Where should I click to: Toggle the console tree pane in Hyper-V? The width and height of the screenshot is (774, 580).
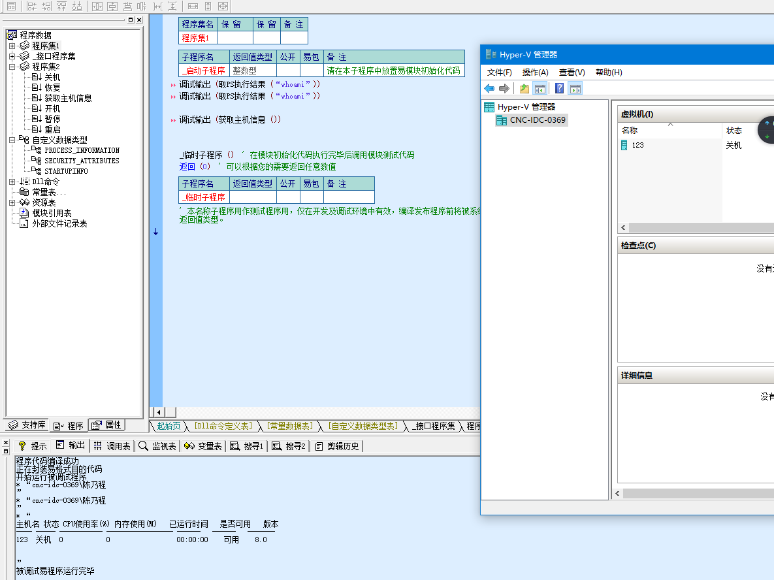tap(540, 88)
